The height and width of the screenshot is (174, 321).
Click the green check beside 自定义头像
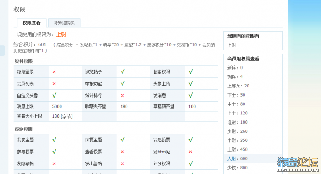(54, 96)
